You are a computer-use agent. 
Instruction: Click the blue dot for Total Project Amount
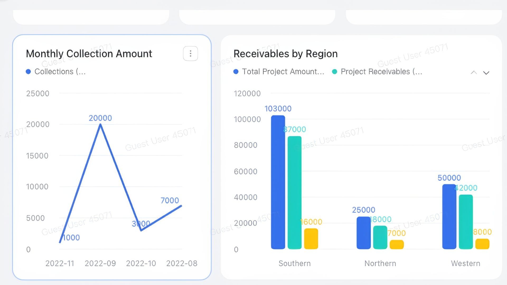[236, 72]
